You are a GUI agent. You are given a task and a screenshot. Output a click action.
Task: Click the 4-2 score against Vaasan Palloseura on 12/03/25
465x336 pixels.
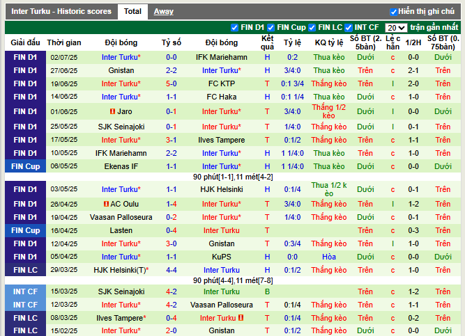coord(171,305)
